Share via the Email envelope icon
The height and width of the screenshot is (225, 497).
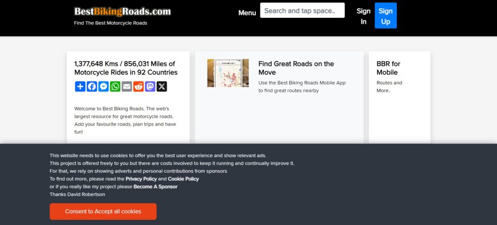coord(127,87)
